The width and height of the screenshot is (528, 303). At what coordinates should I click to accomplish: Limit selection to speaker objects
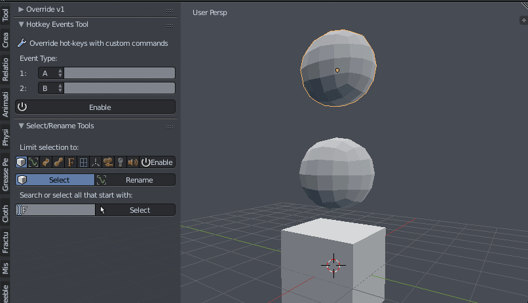tap(133, 162)
